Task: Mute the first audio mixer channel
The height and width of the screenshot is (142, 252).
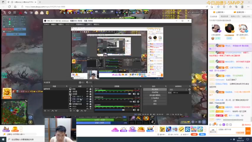Action: [x=134, y=94]
